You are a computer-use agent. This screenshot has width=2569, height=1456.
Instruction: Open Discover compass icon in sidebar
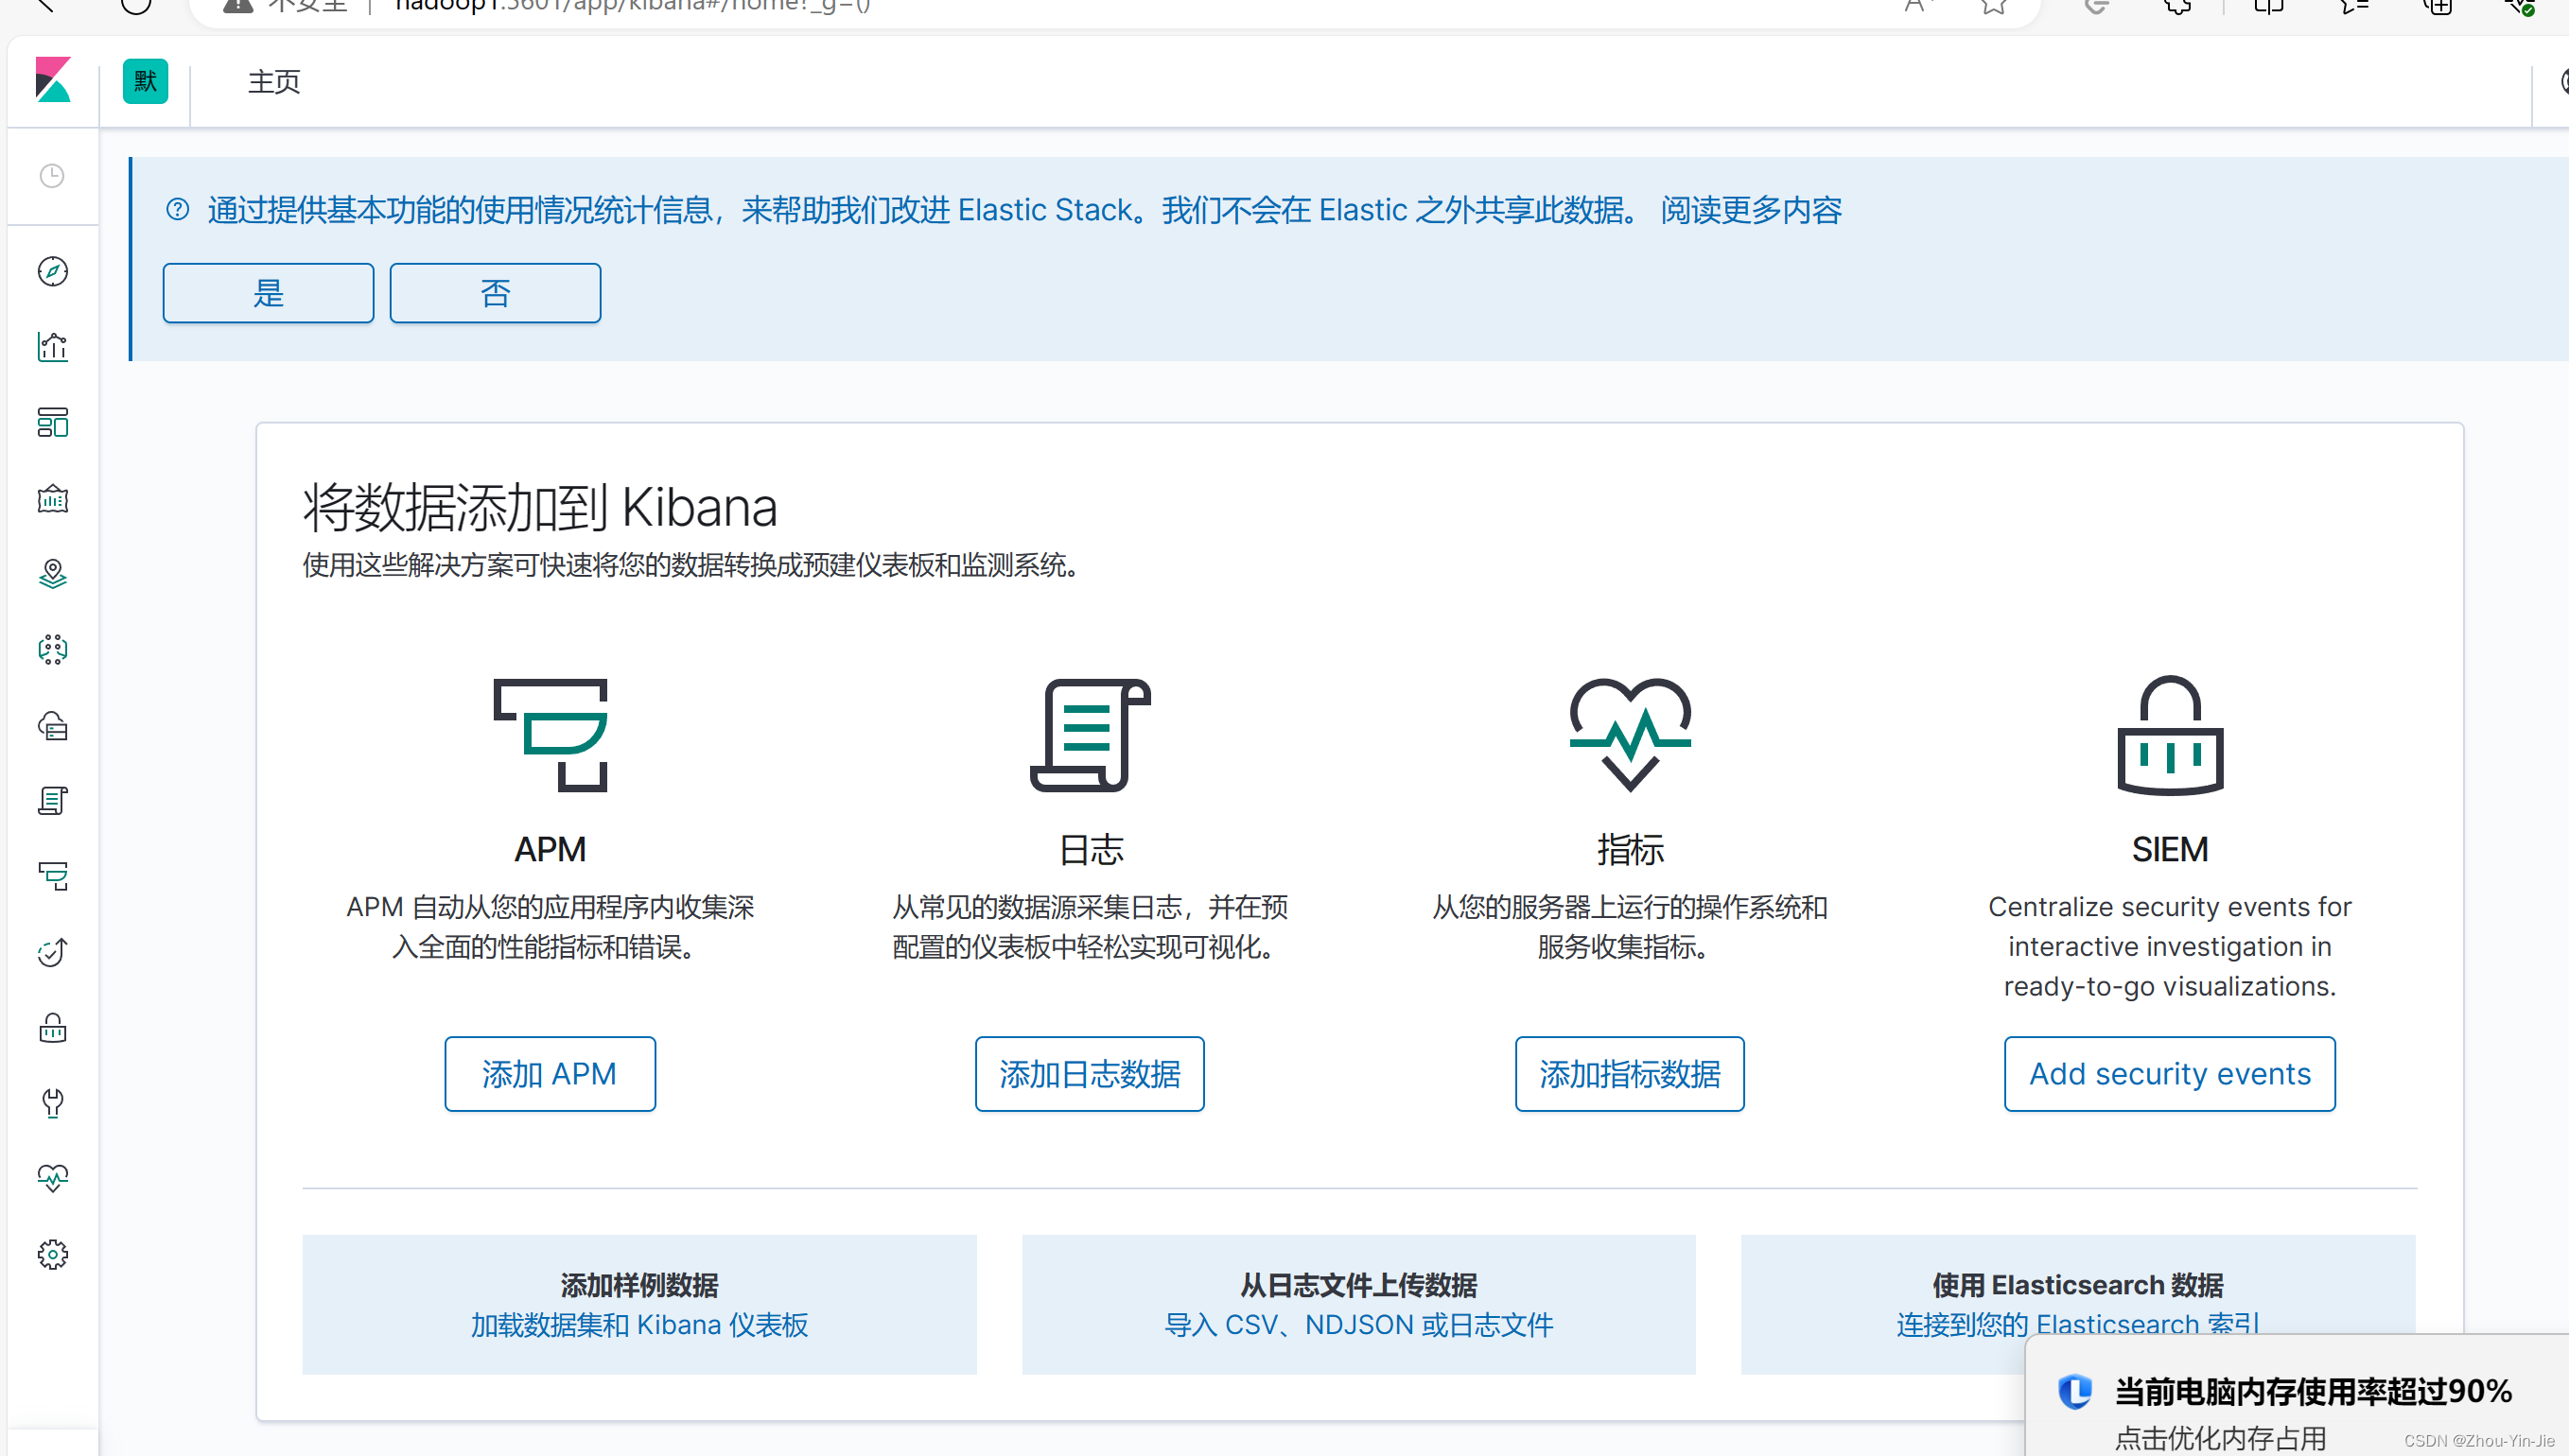click(52, 271)
